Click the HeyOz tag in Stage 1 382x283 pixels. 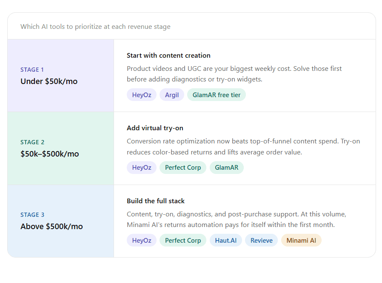(x=142, y=95)
